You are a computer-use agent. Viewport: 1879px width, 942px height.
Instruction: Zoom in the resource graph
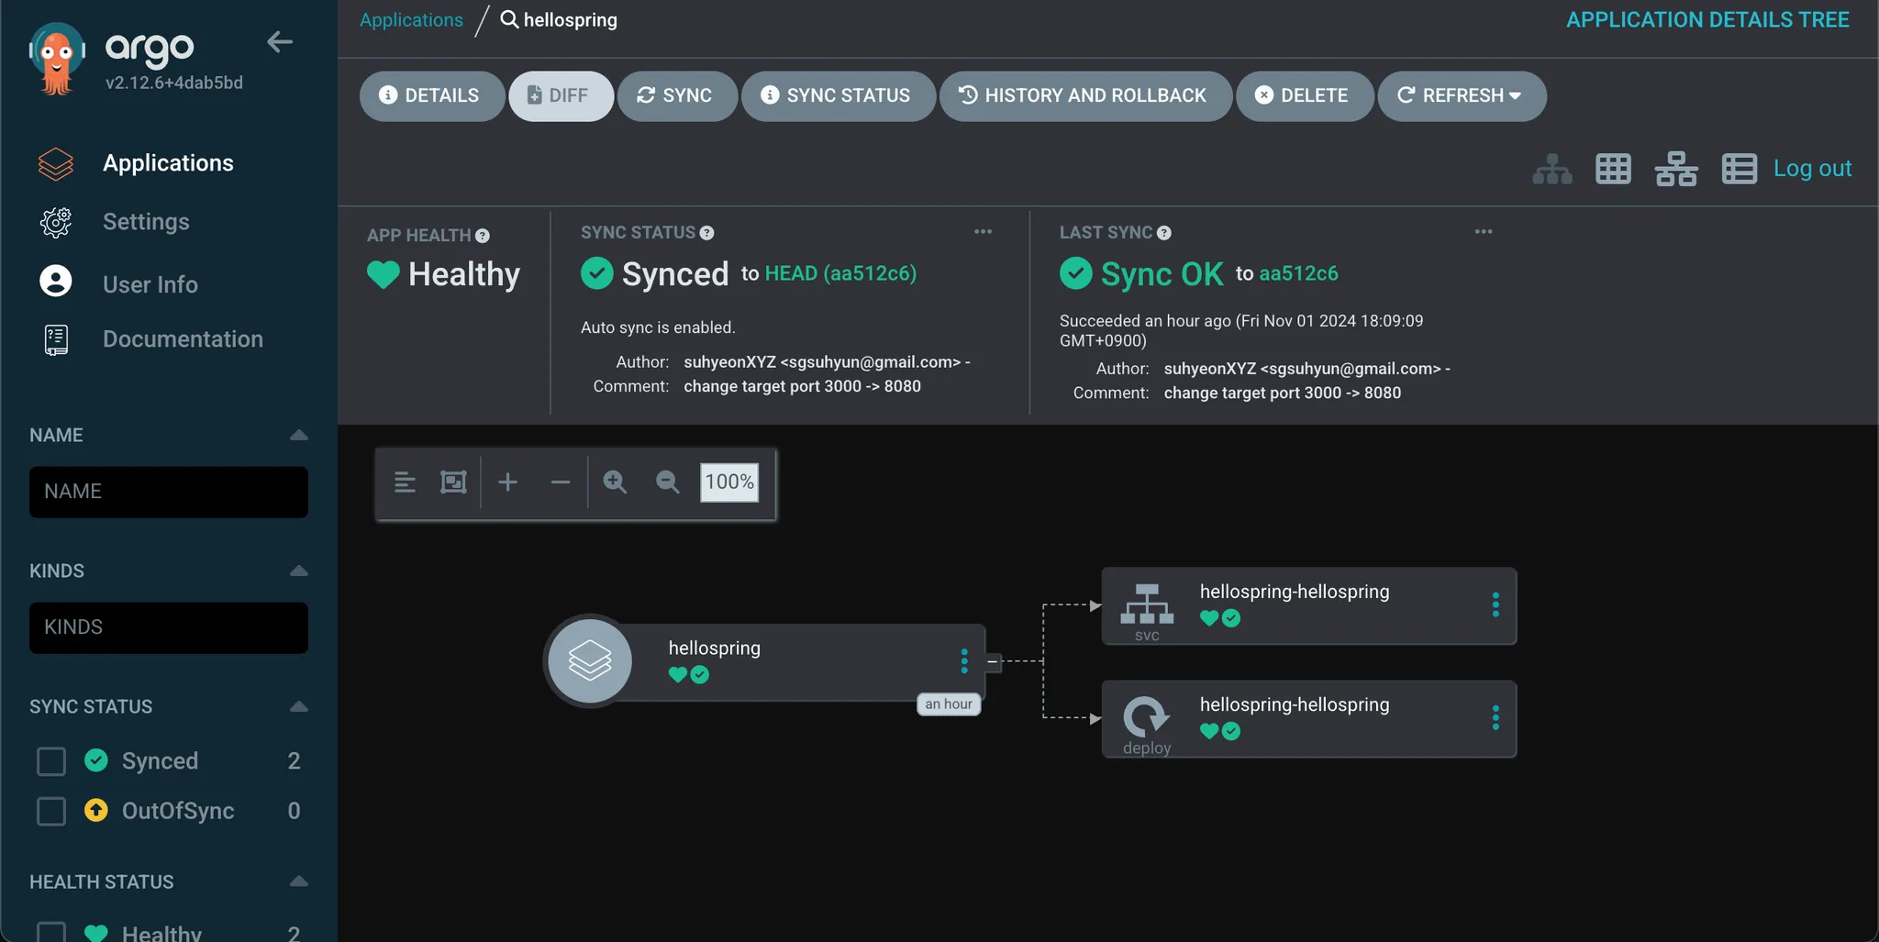[x=615, y=482]
